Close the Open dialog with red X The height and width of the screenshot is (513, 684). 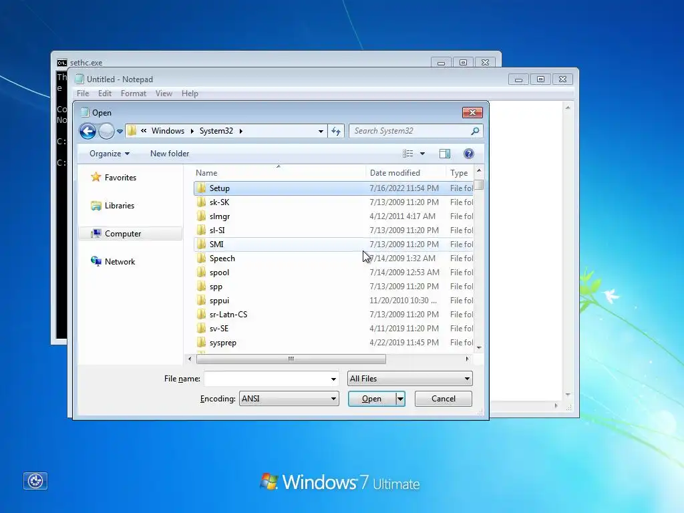pyautogui.click(x=472, y=112)
